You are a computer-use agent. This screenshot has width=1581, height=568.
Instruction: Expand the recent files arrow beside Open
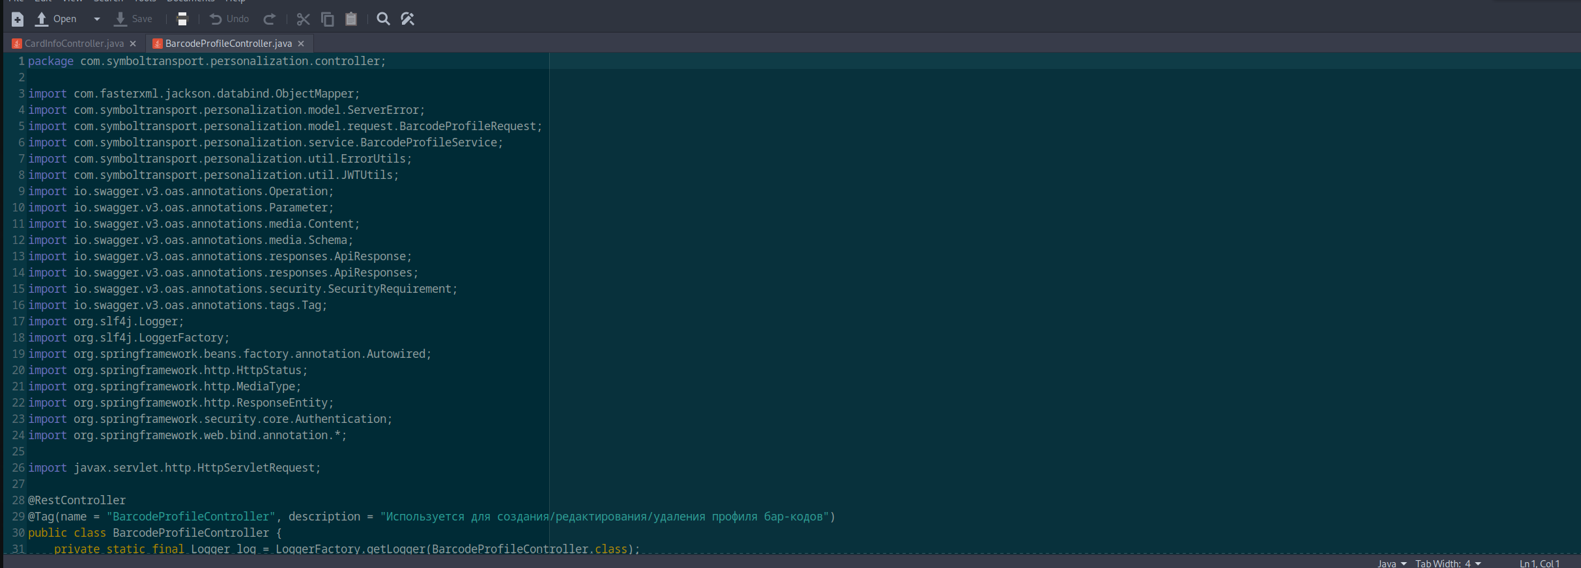coord(97,20)
